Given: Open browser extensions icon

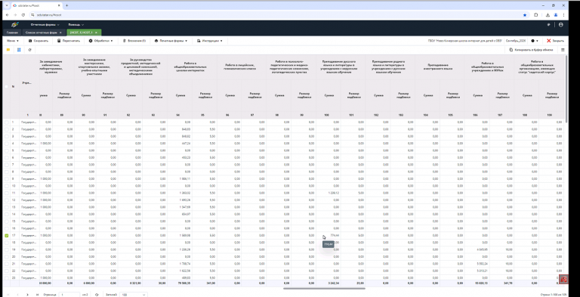Looking at the screenshot, I should pos(536,15).
